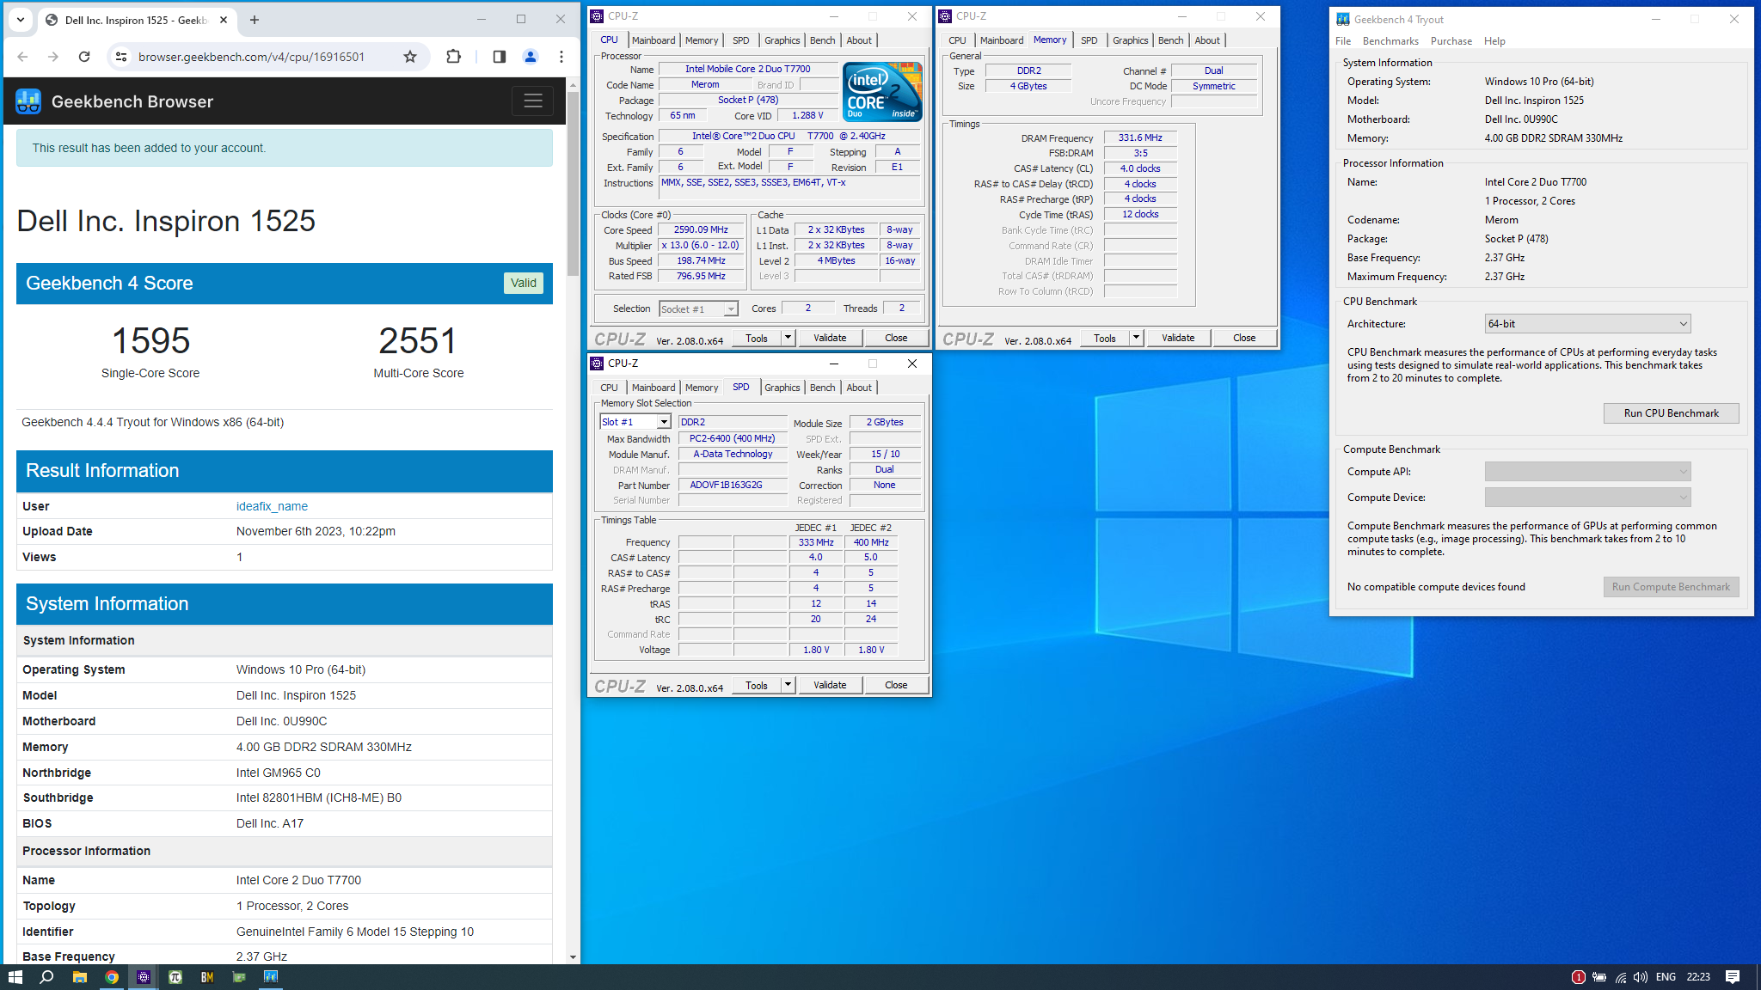Viewport: 1761px width, 990px height.
Task: Open the Architecture 64-bit dropdown
Action: coord(1587,324)
